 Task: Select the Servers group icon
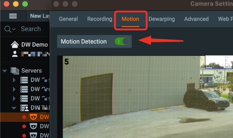click(15, 71)
